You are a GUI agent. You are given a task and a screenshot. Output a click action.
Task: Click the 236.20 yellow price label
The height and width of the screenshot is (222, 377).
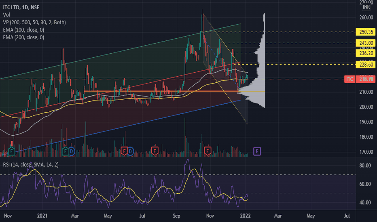[x=365, y=53]
